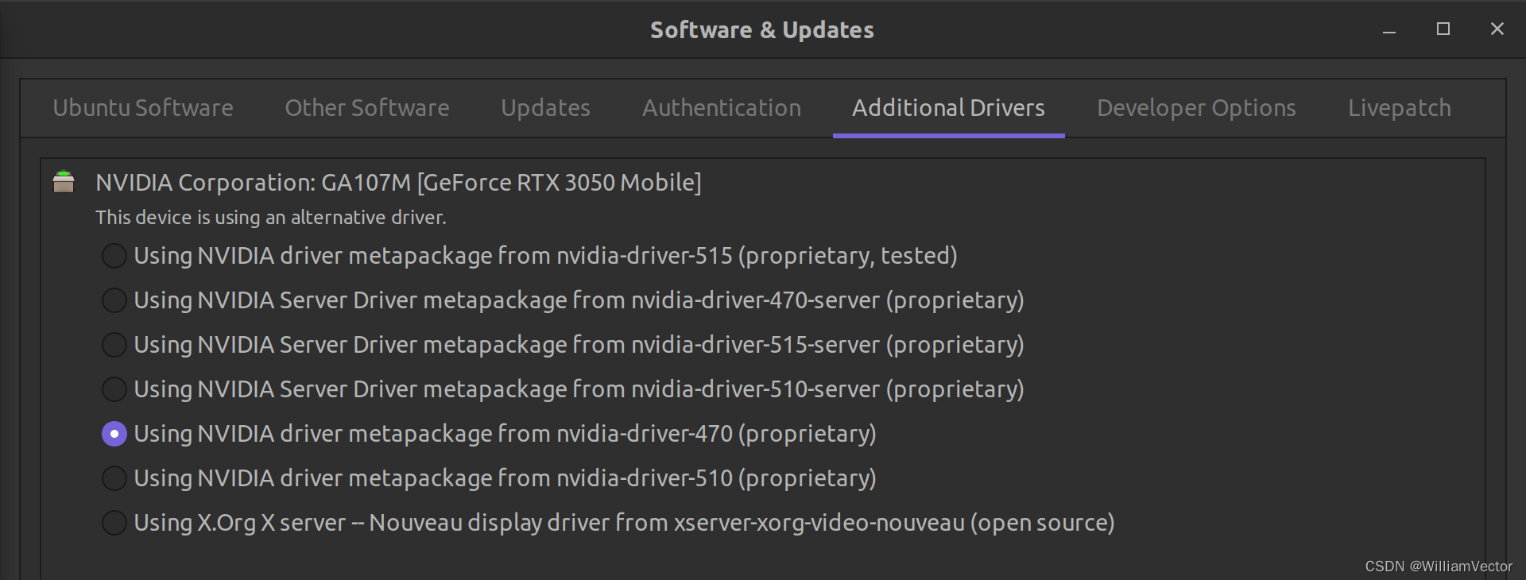Screen dimensions: 1526x580
Task: Pick nvidia-driver-510-server driver option
Action: pos(114,389)
